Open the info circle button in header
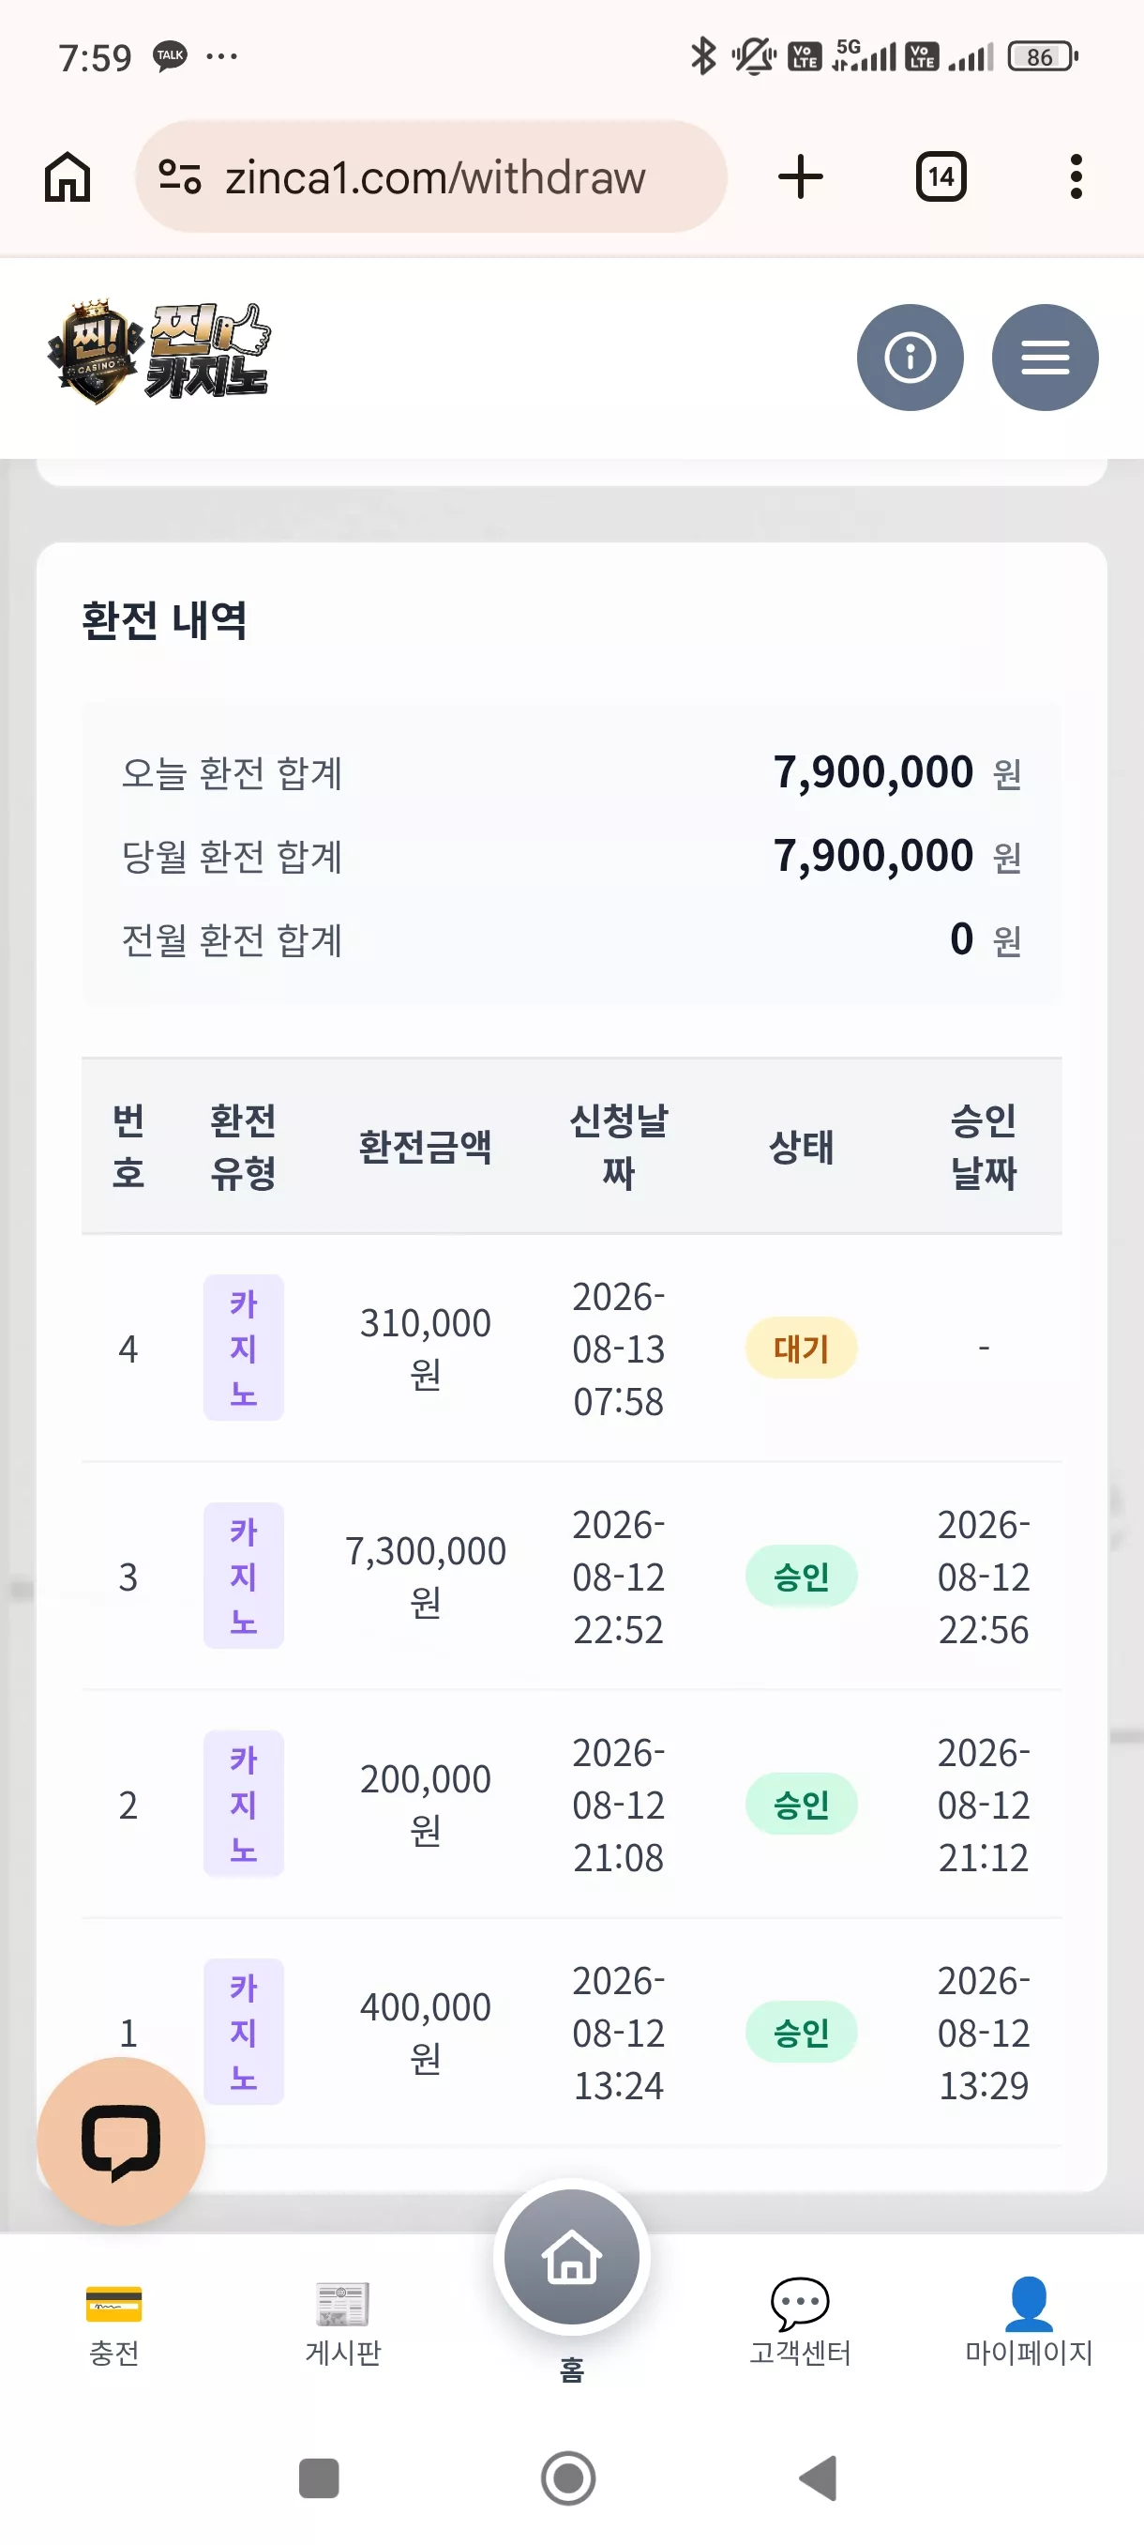Image resolution: width=1144 pixels, height=2545 pixels. pos(909,357)
